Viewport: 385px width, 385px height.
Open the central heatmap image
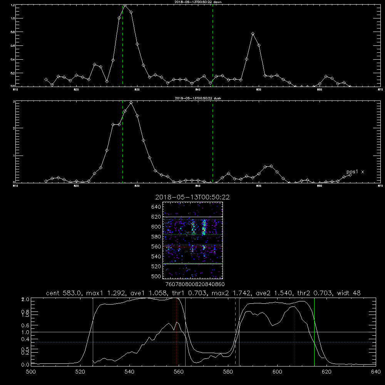(192, 240)
